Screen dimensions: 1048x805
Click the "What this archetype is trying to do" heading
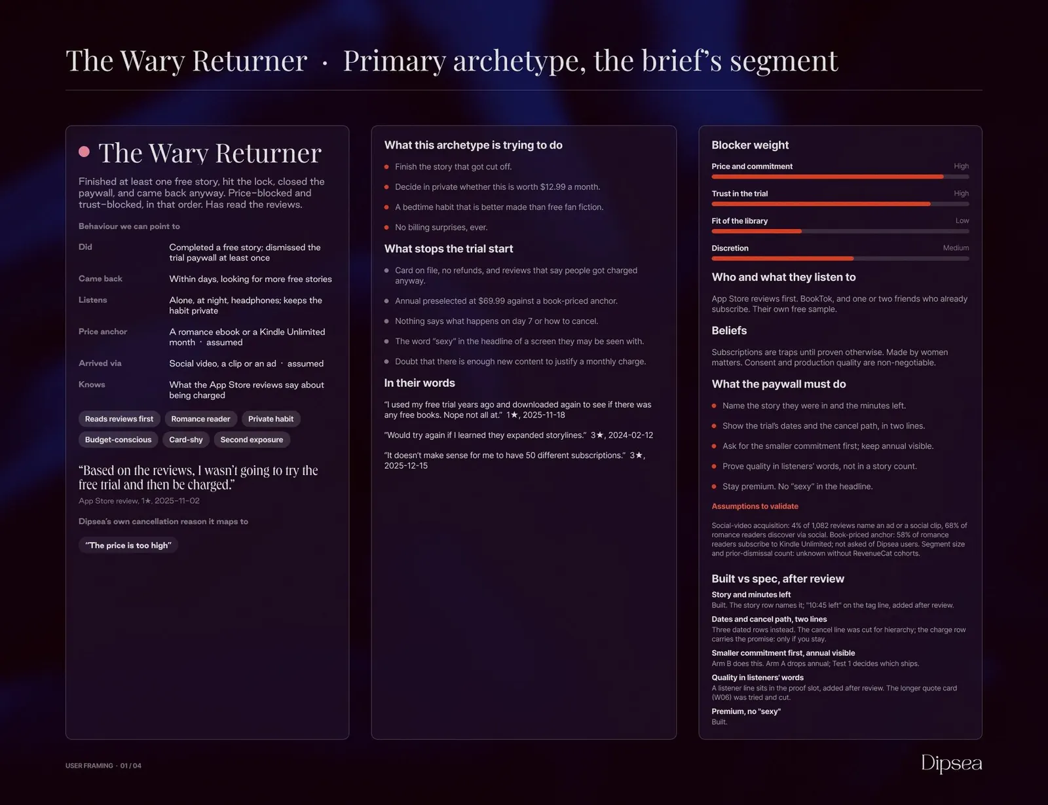(474, 145)
